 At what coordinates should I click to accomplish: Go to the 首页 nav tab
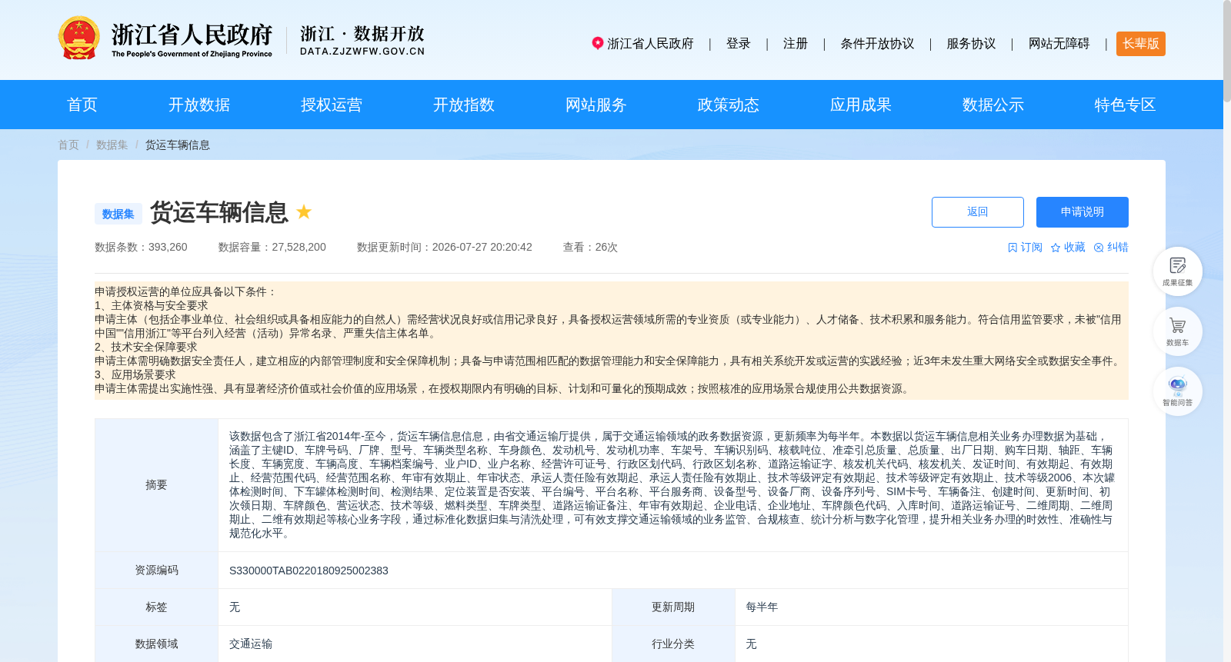82,105
